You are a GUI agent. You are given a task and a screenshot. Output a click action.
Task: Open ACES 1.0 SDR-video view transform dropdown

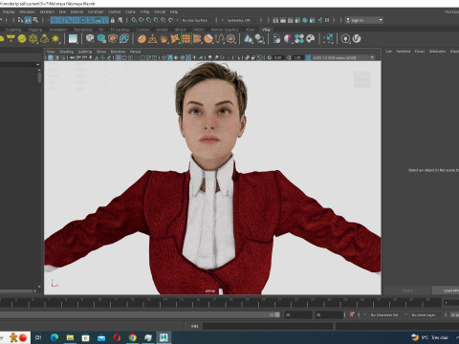point(343,57)
